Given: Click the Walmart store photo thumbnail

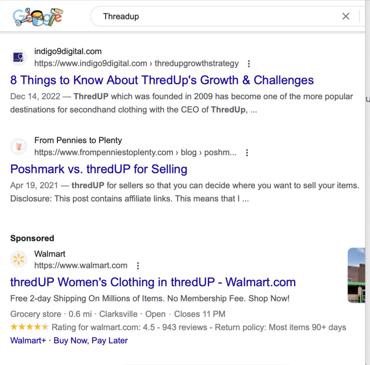Looking at the screenshot, I should 356,275.
